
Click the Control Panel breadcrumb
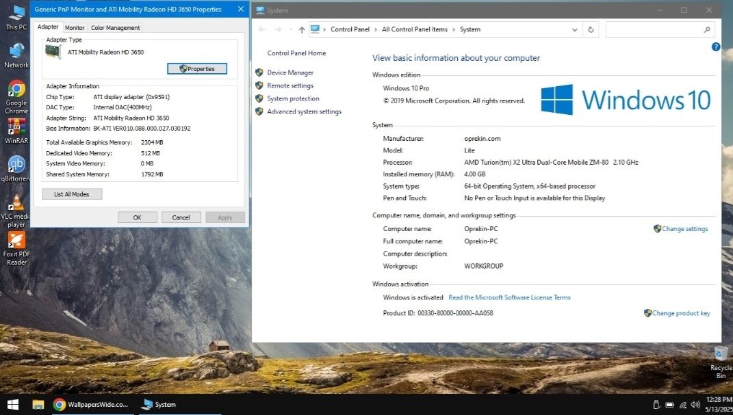tap(350, 29)
